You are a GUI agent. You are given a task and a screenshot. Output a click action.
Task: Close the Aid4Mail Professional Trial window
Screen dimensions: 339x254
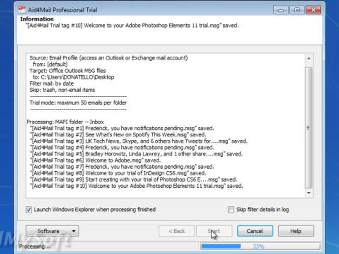pyautogui.click(x=313, y=10)
